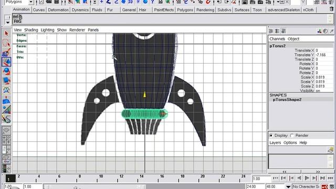
Task: Open the Polygons shelf tab
Action: (185, 10)
